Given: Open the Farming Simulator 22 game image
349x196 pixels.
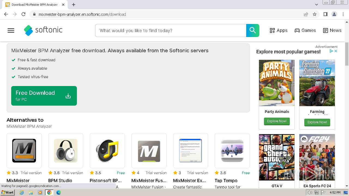Looking at the screenshot, I should (x=317, y=83).
